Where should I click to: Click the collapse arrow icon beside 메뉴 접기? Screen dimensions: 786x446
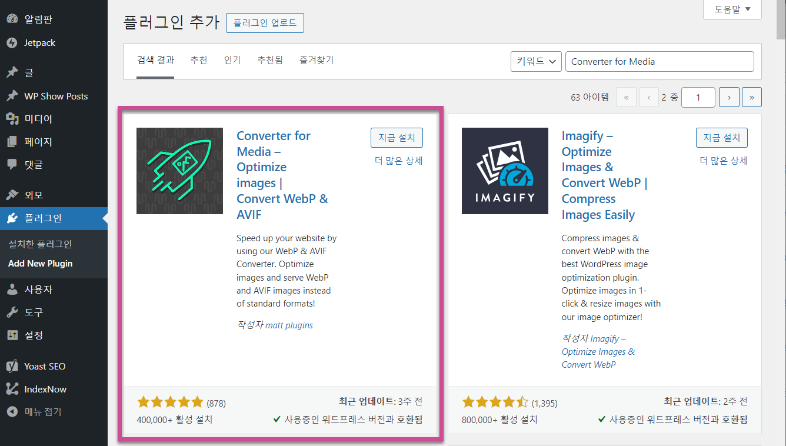tap(12, 412)
